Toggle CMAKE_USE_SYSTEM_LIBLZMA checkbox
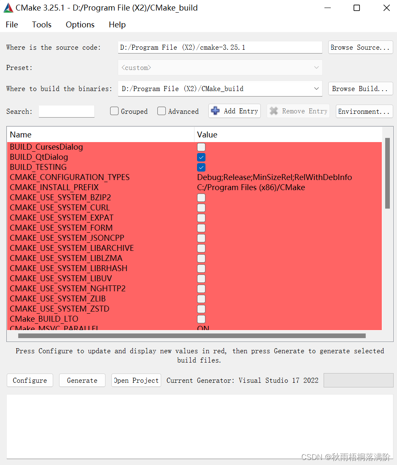Screen dimensions: 397x465 [x=201, y=258]
